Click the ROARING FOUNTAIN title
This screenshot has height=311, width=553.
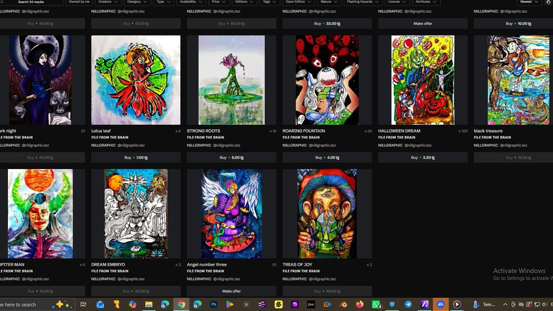point(304,131)
